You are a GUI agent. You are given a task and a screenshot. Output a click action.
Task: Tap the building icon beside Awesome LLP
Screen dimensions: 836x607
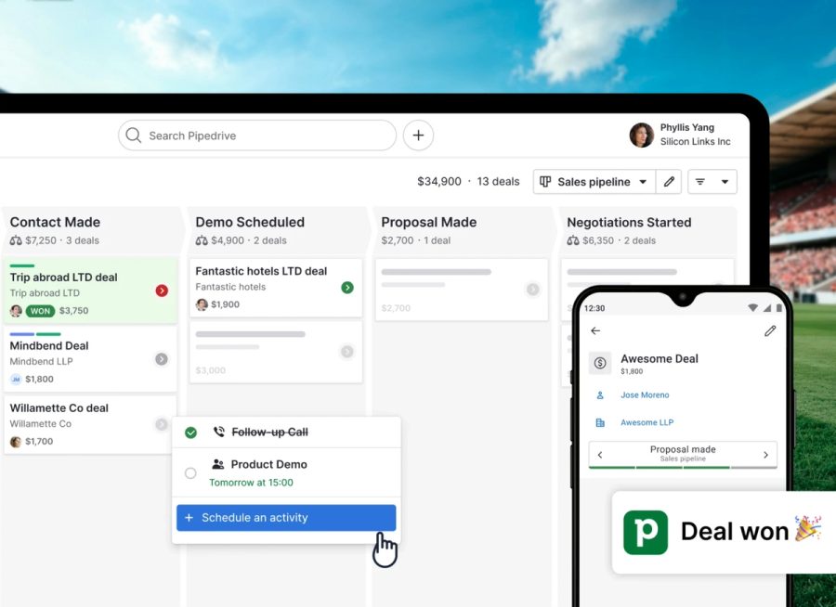point(600,422)
